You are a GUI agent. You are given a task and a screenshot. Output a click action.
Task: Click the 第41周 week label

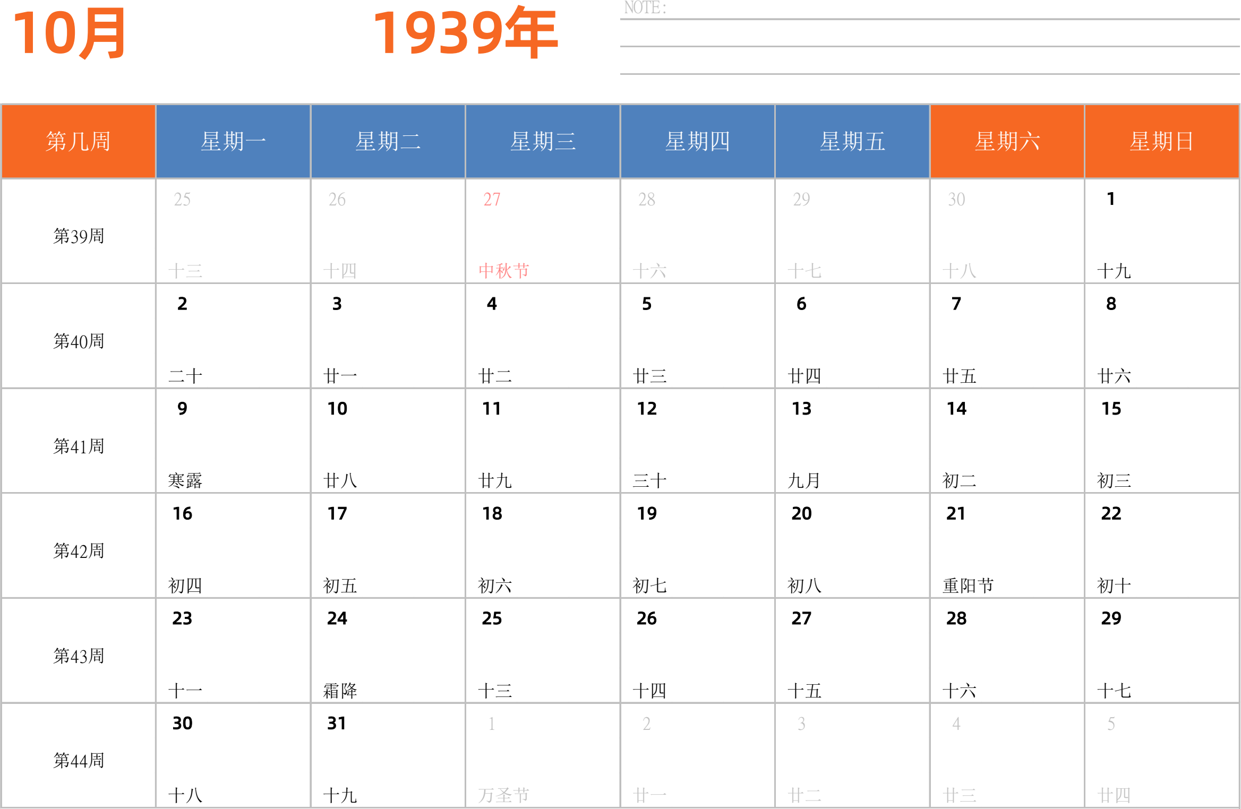point(79,446)
